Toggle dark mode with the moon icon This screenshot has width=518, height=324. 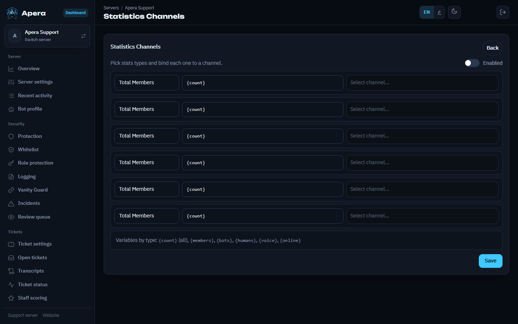[x=454, y=12]
